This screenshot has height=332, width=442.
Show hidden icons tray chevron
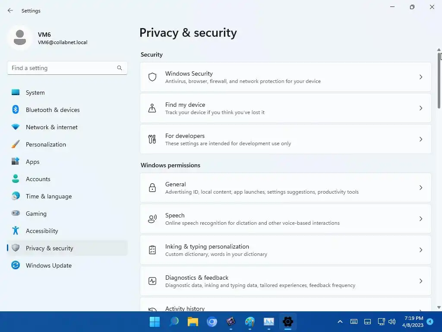(340, 322)
